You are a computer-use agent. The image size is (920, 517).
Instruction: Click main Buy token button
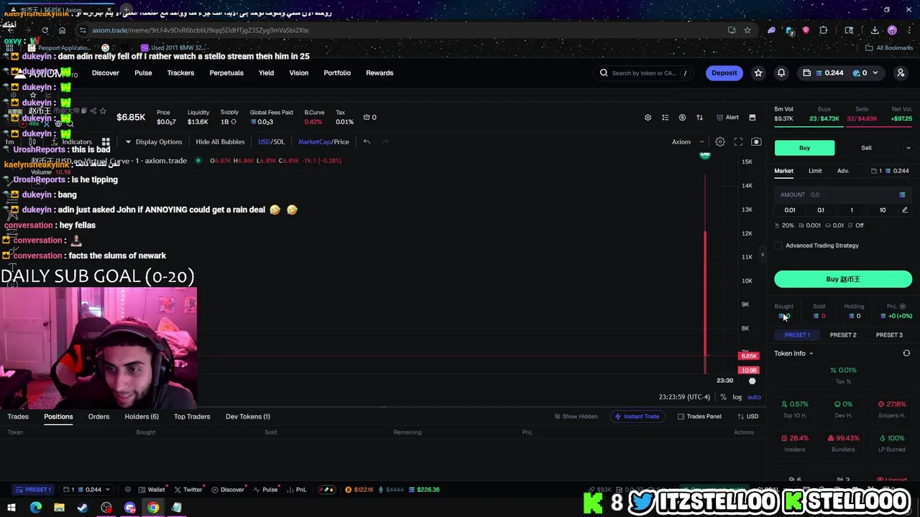[843, 279]
